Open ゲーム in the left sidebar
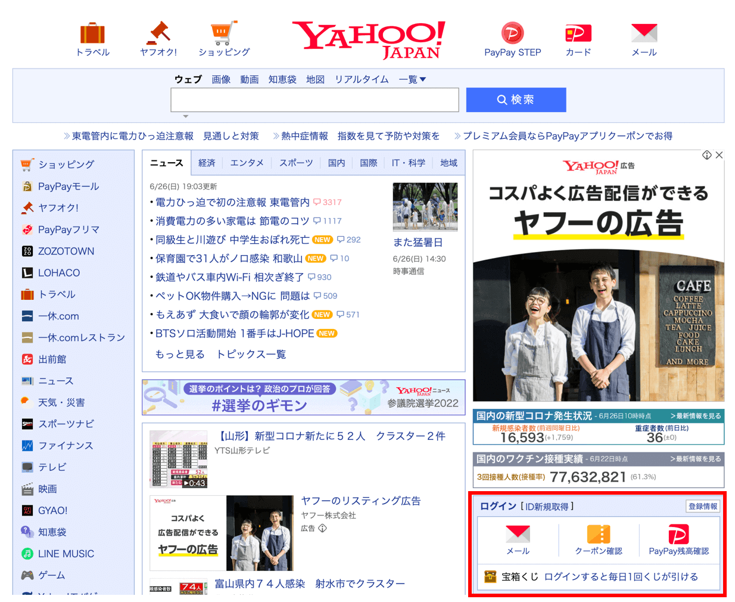Image resolution: width=735 pixels, height=602 pixels. (52, 575)
